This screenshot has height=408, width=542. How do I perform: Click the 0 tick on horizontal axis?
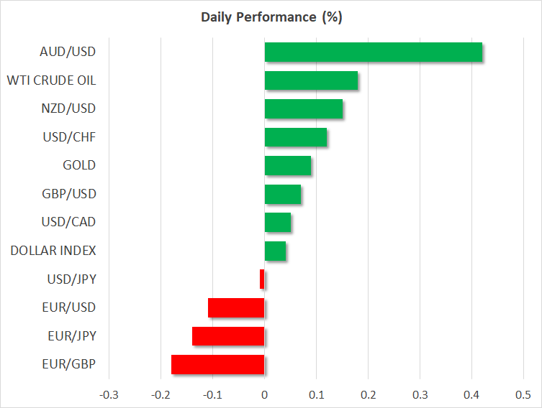tap(264, 394)
